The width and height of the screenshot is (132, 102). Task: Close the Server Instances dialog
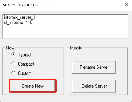(127, 5)
